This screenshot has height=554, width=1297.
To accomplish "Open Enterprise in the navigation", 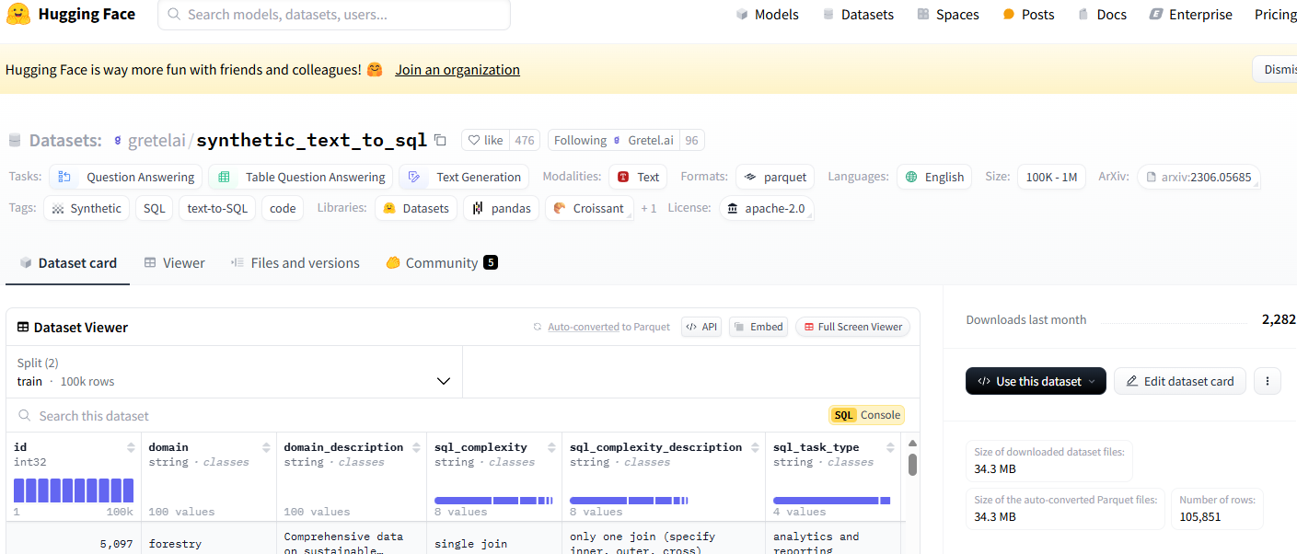I will [x=1190, y=15].
